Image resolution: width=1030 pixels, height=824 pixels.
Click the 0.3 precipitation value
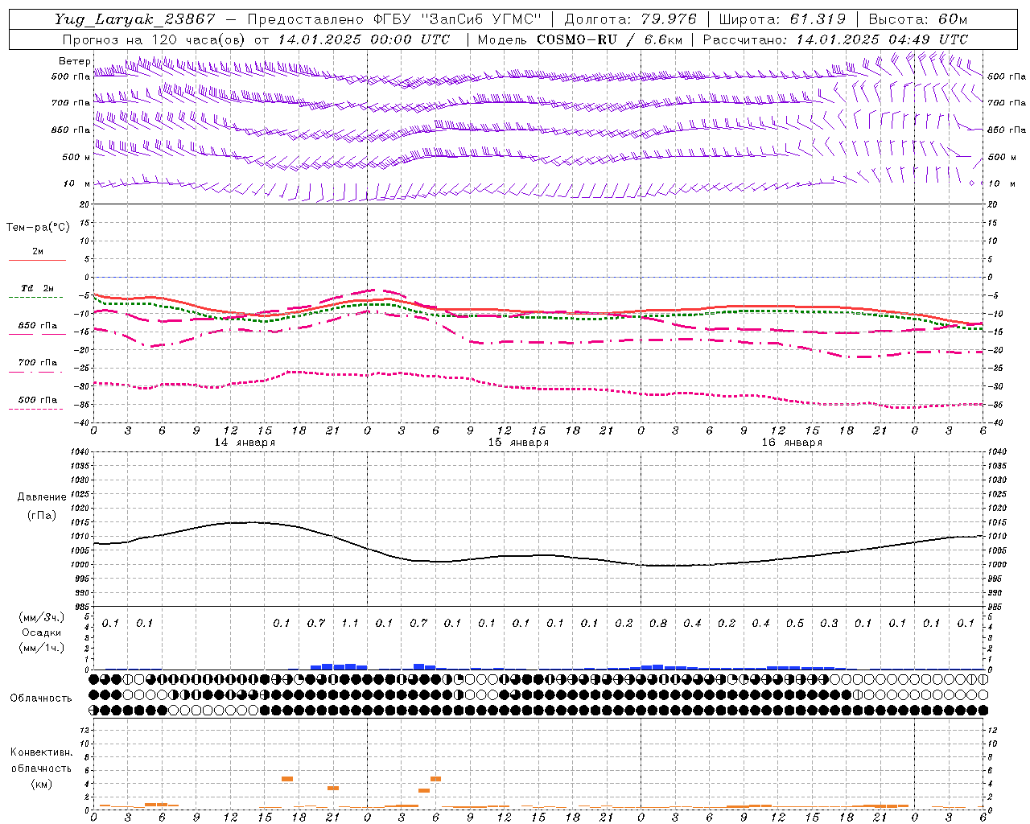(x=829, y=624)
